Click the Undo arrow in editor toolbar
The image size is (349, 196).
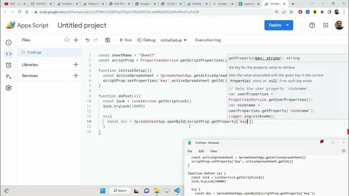click(x=87, y=40)
